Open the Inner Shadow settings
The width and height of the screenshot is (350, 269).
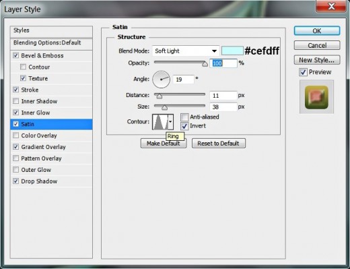(39, 101)
